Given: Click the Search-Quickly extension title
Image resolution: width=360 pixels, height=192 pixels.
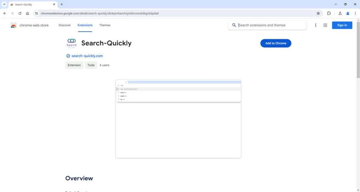Looking at the screenshot, I should (x=106, y=43).
